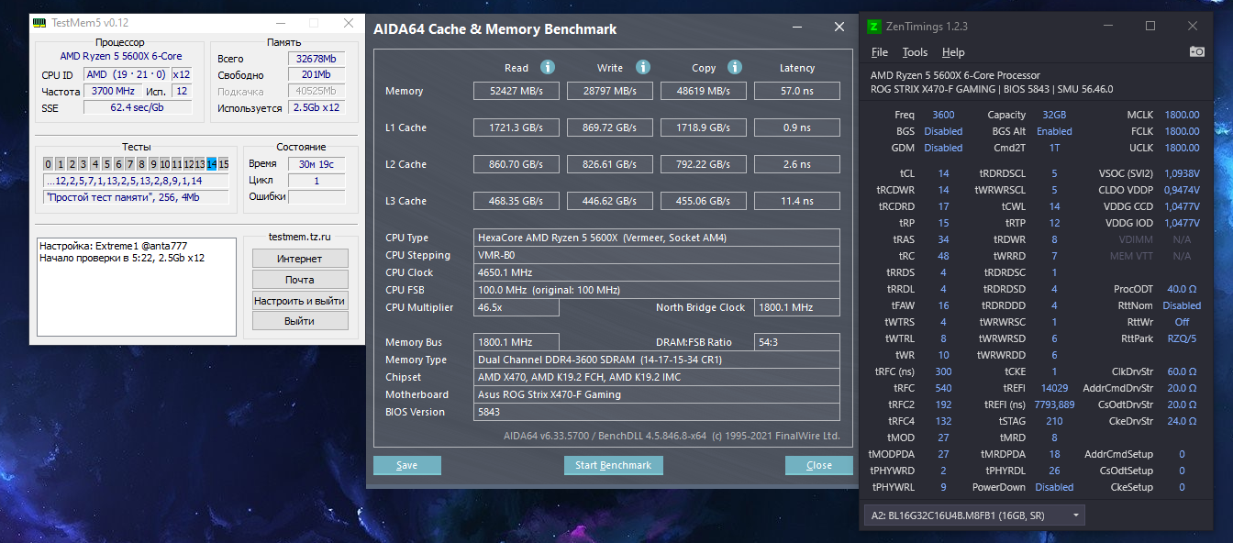Click the ZenTimings green Z app icon
Image resolution: width=1233 pixels, height=543 pixels.
(874, 26)
